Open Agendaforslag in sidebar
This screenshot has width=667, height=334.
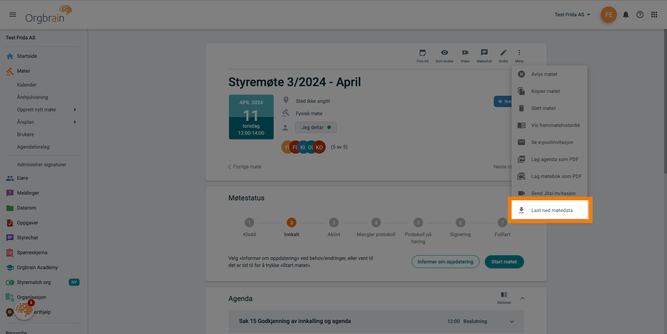[x=33, y=147]
